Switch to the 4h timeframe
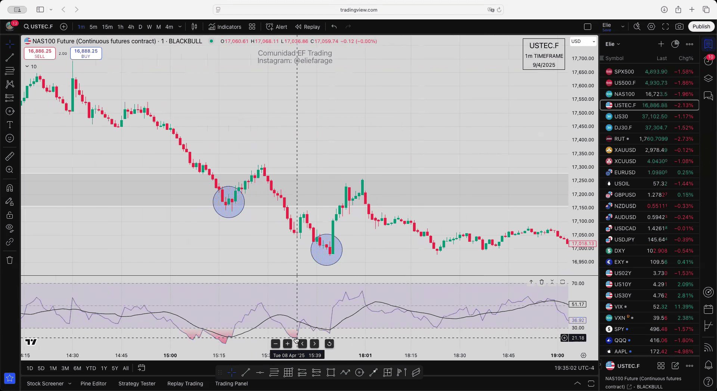 click(x=131, y=27)
